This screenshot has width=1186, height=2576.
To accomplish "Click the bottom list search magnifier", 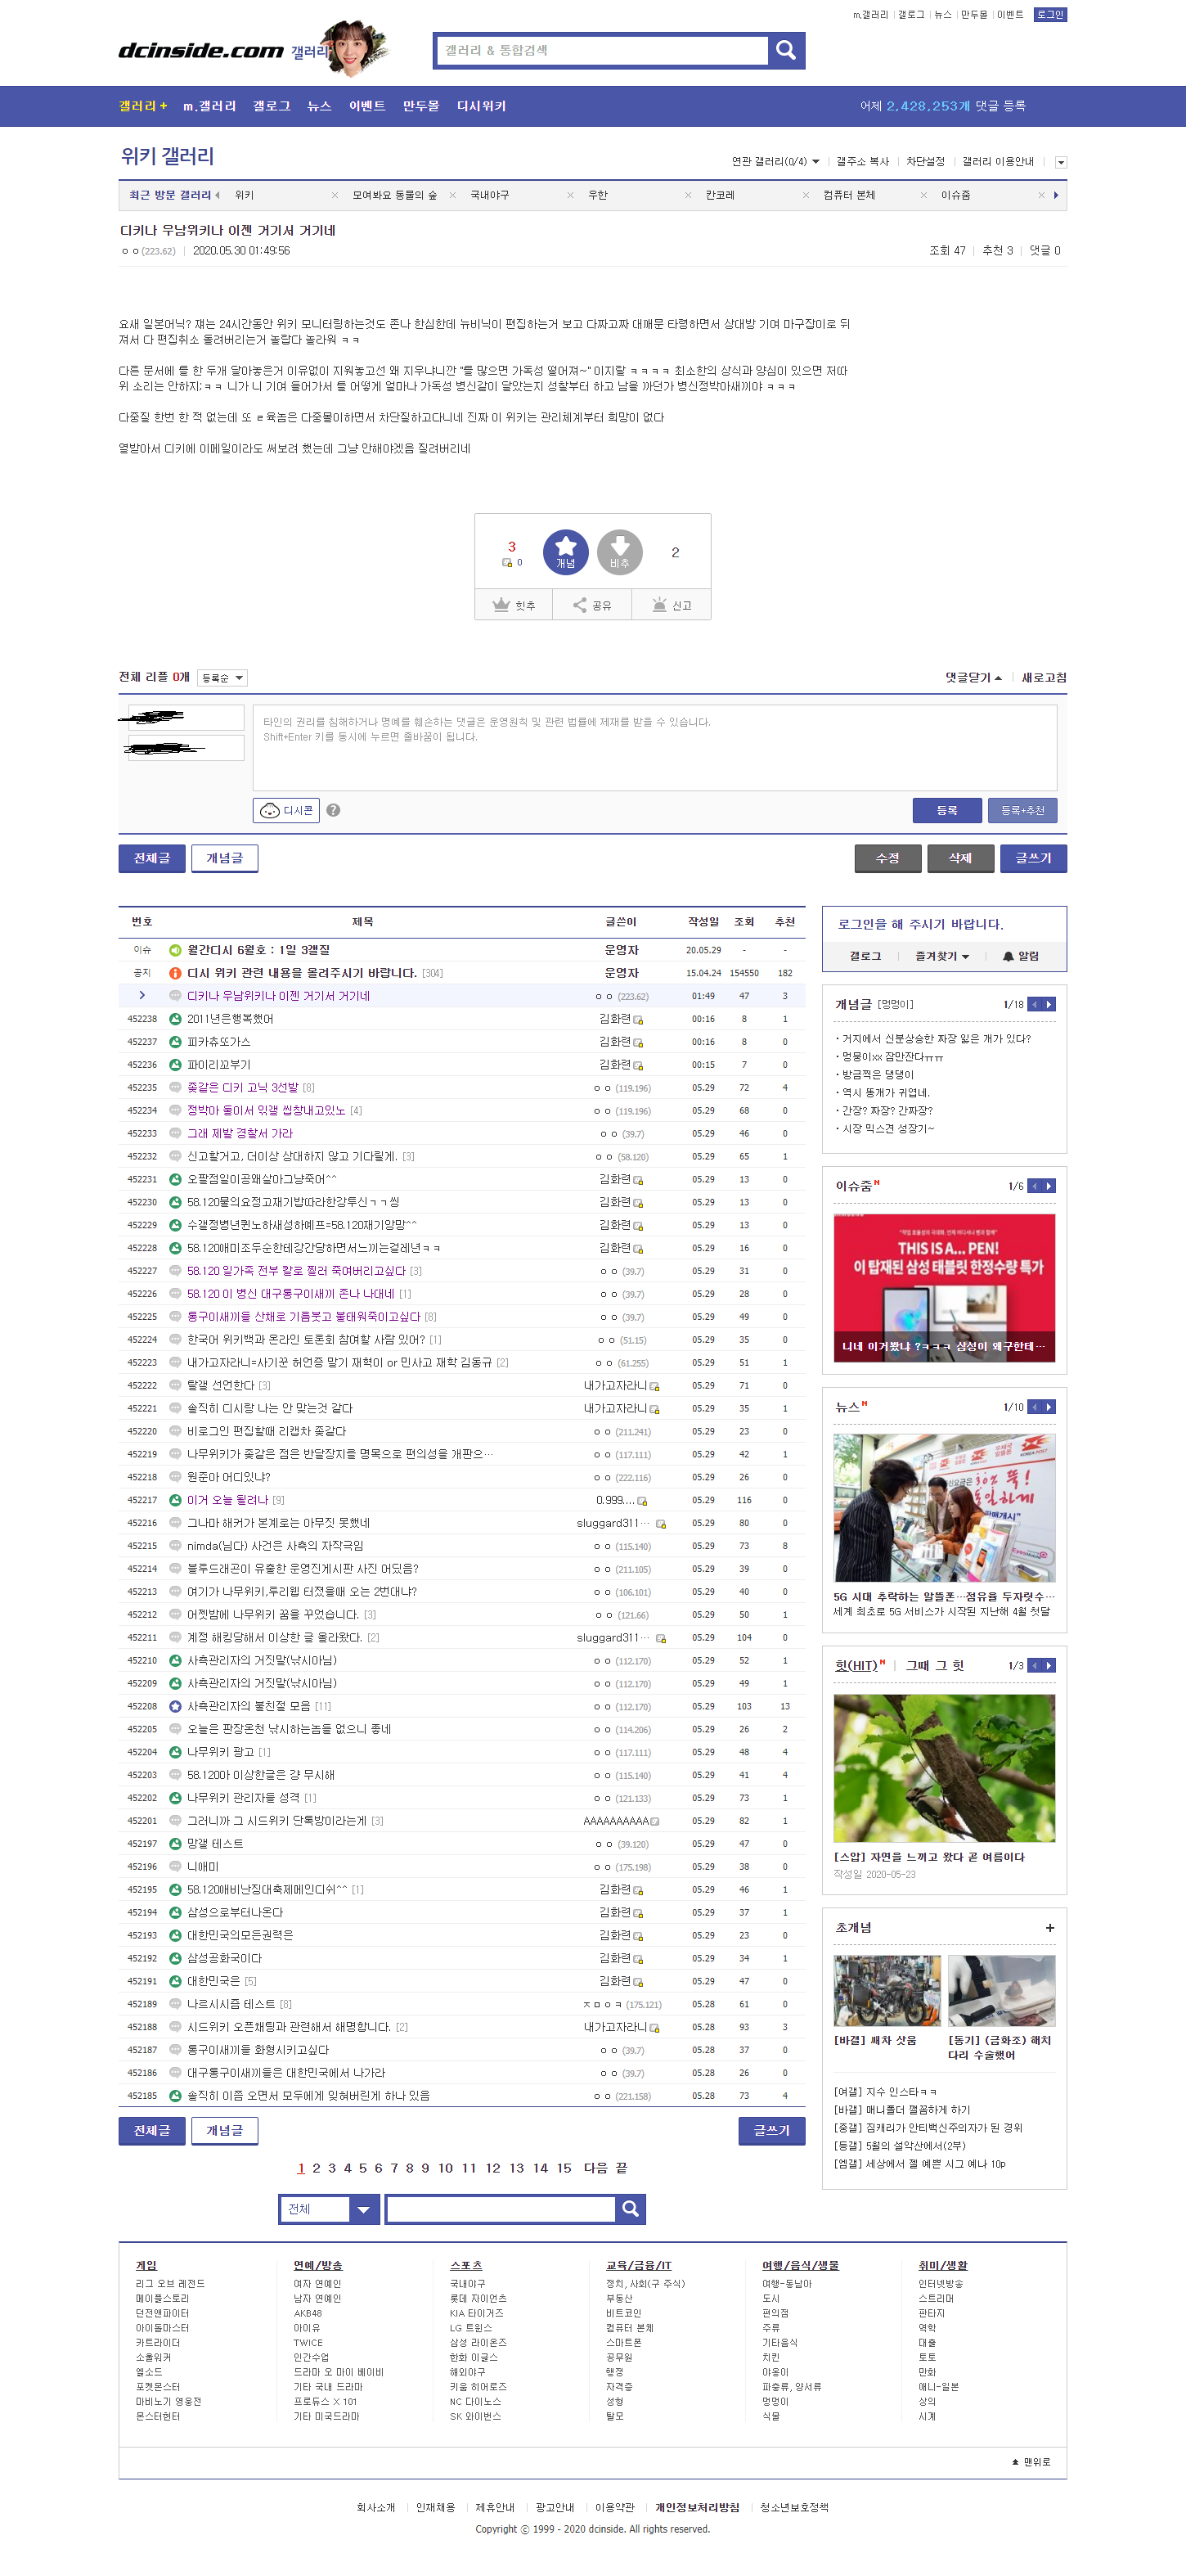I will (631, 2208).
